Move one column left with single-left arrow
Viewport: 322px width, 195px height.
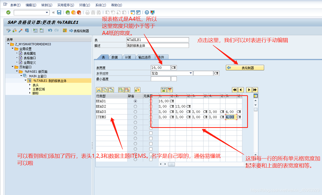pos(241,90)
